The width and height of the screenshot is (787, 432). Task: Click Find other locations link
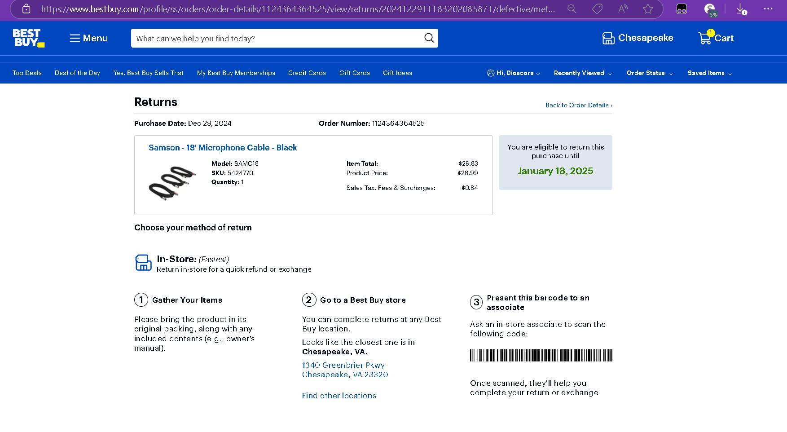click(x=339, y=396)
